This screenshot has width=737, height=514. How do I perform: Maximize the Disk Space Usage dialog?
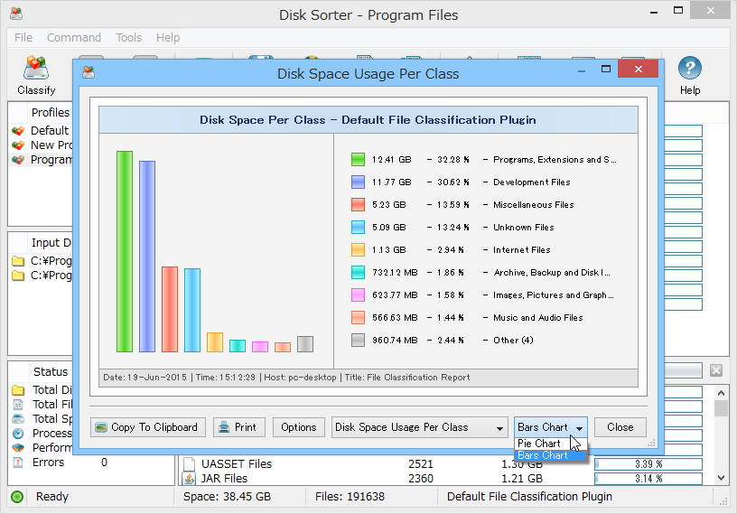(606, 70)
